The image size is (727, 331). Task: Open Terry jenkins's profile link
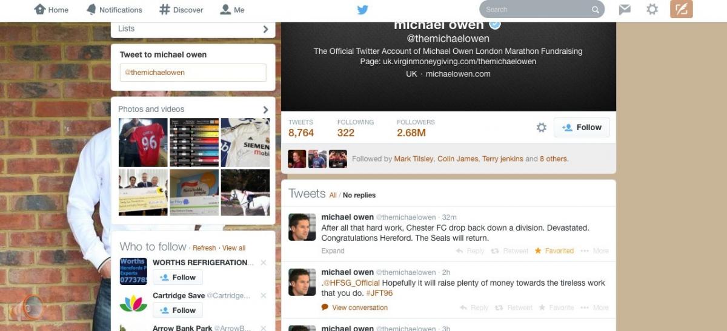[502, 159]
